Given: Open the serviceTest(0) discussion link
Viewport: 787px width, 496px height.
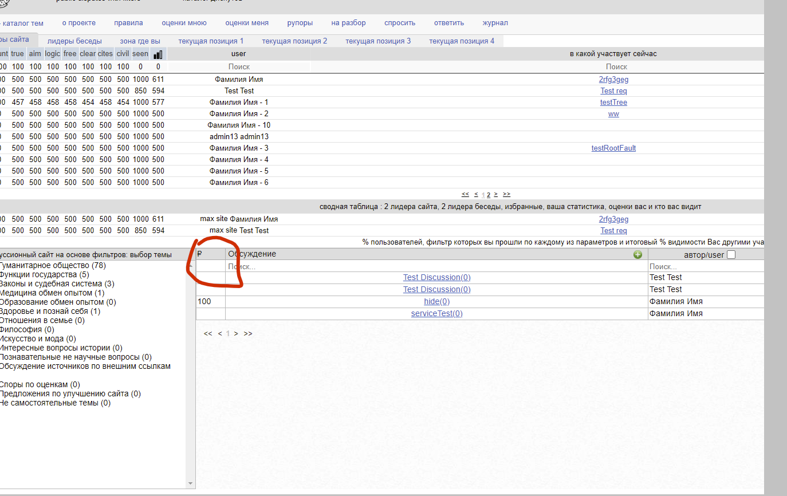Looking at the screenshot, I should (x=436, y=313).
